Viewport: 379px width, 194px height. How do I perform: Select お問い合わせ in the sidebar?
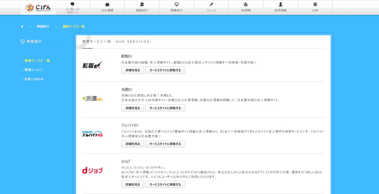(x=34, y=79)
